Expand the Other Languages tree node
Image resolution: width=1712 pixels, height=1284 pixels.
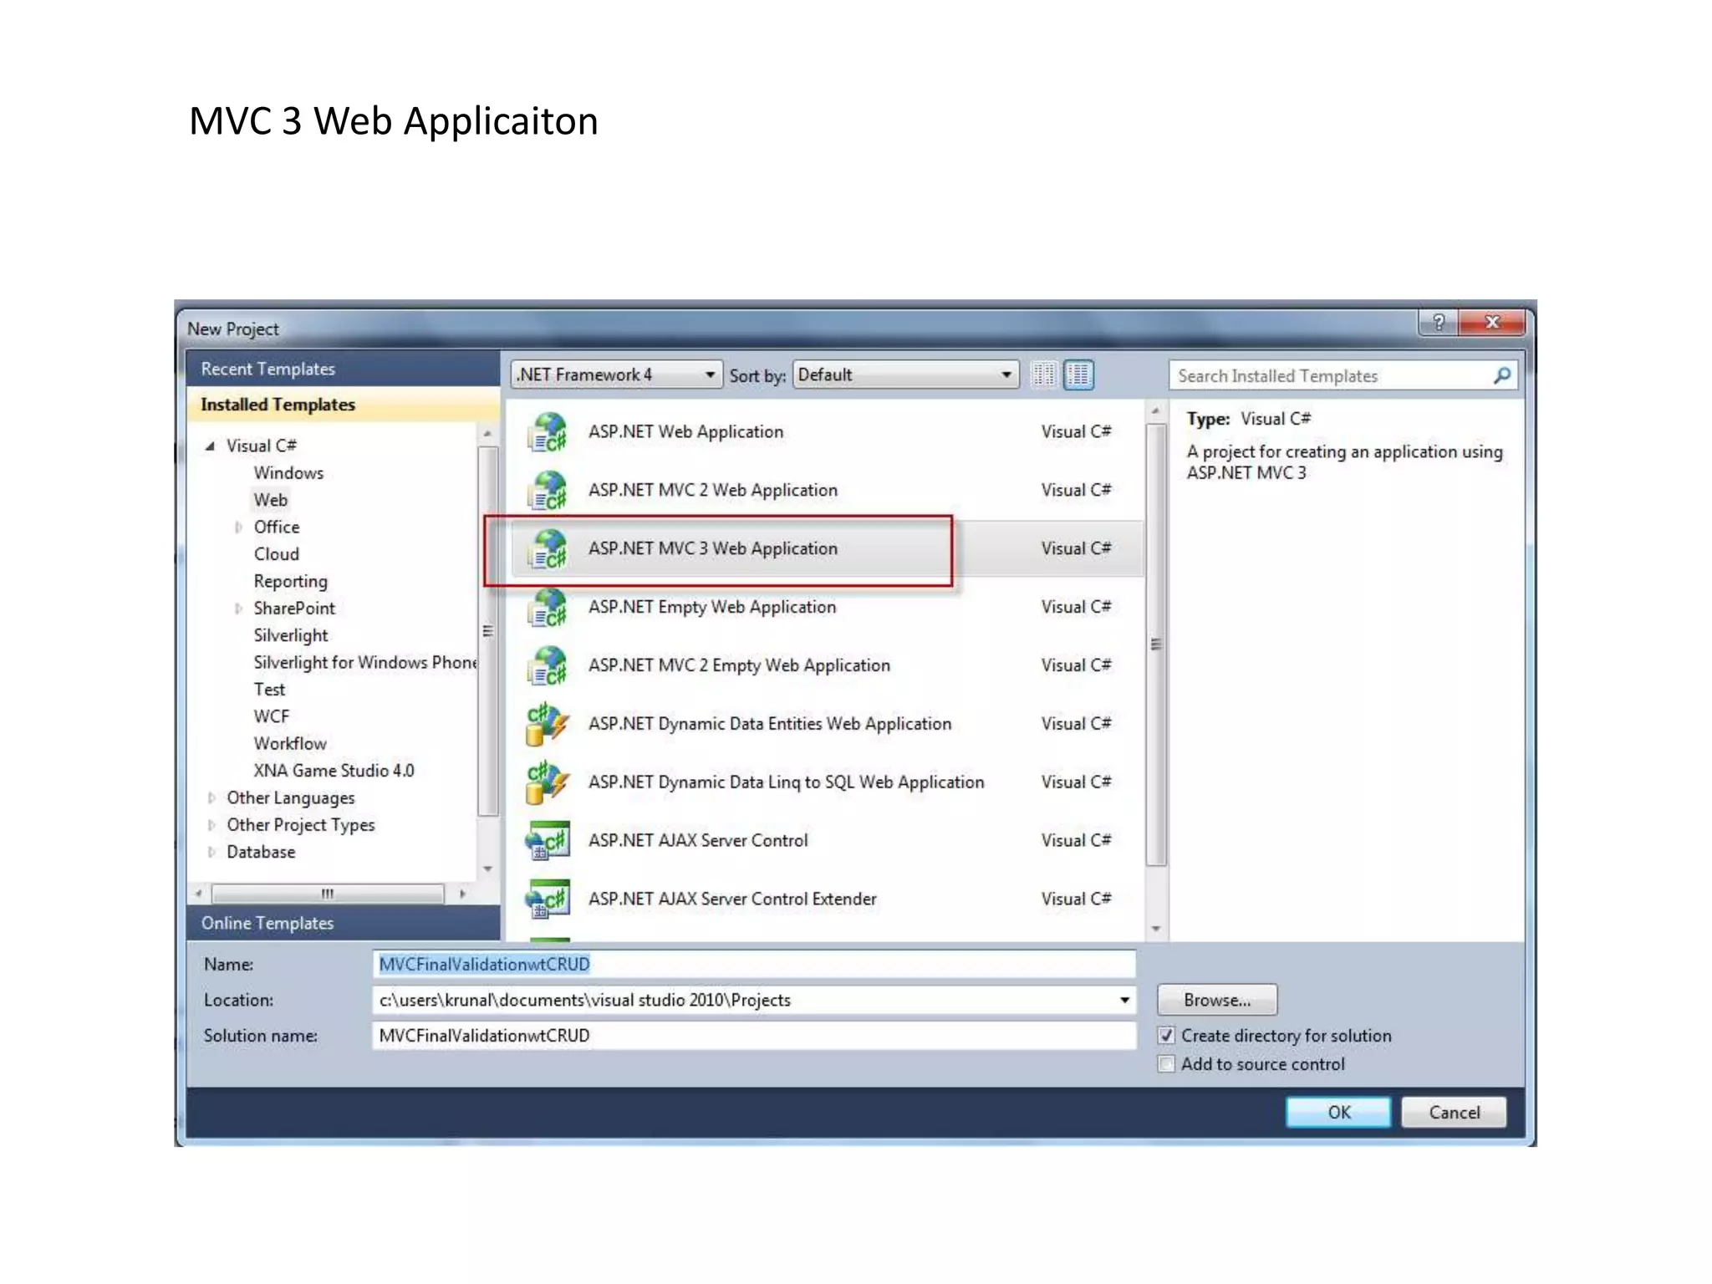[x=211, y=798]
